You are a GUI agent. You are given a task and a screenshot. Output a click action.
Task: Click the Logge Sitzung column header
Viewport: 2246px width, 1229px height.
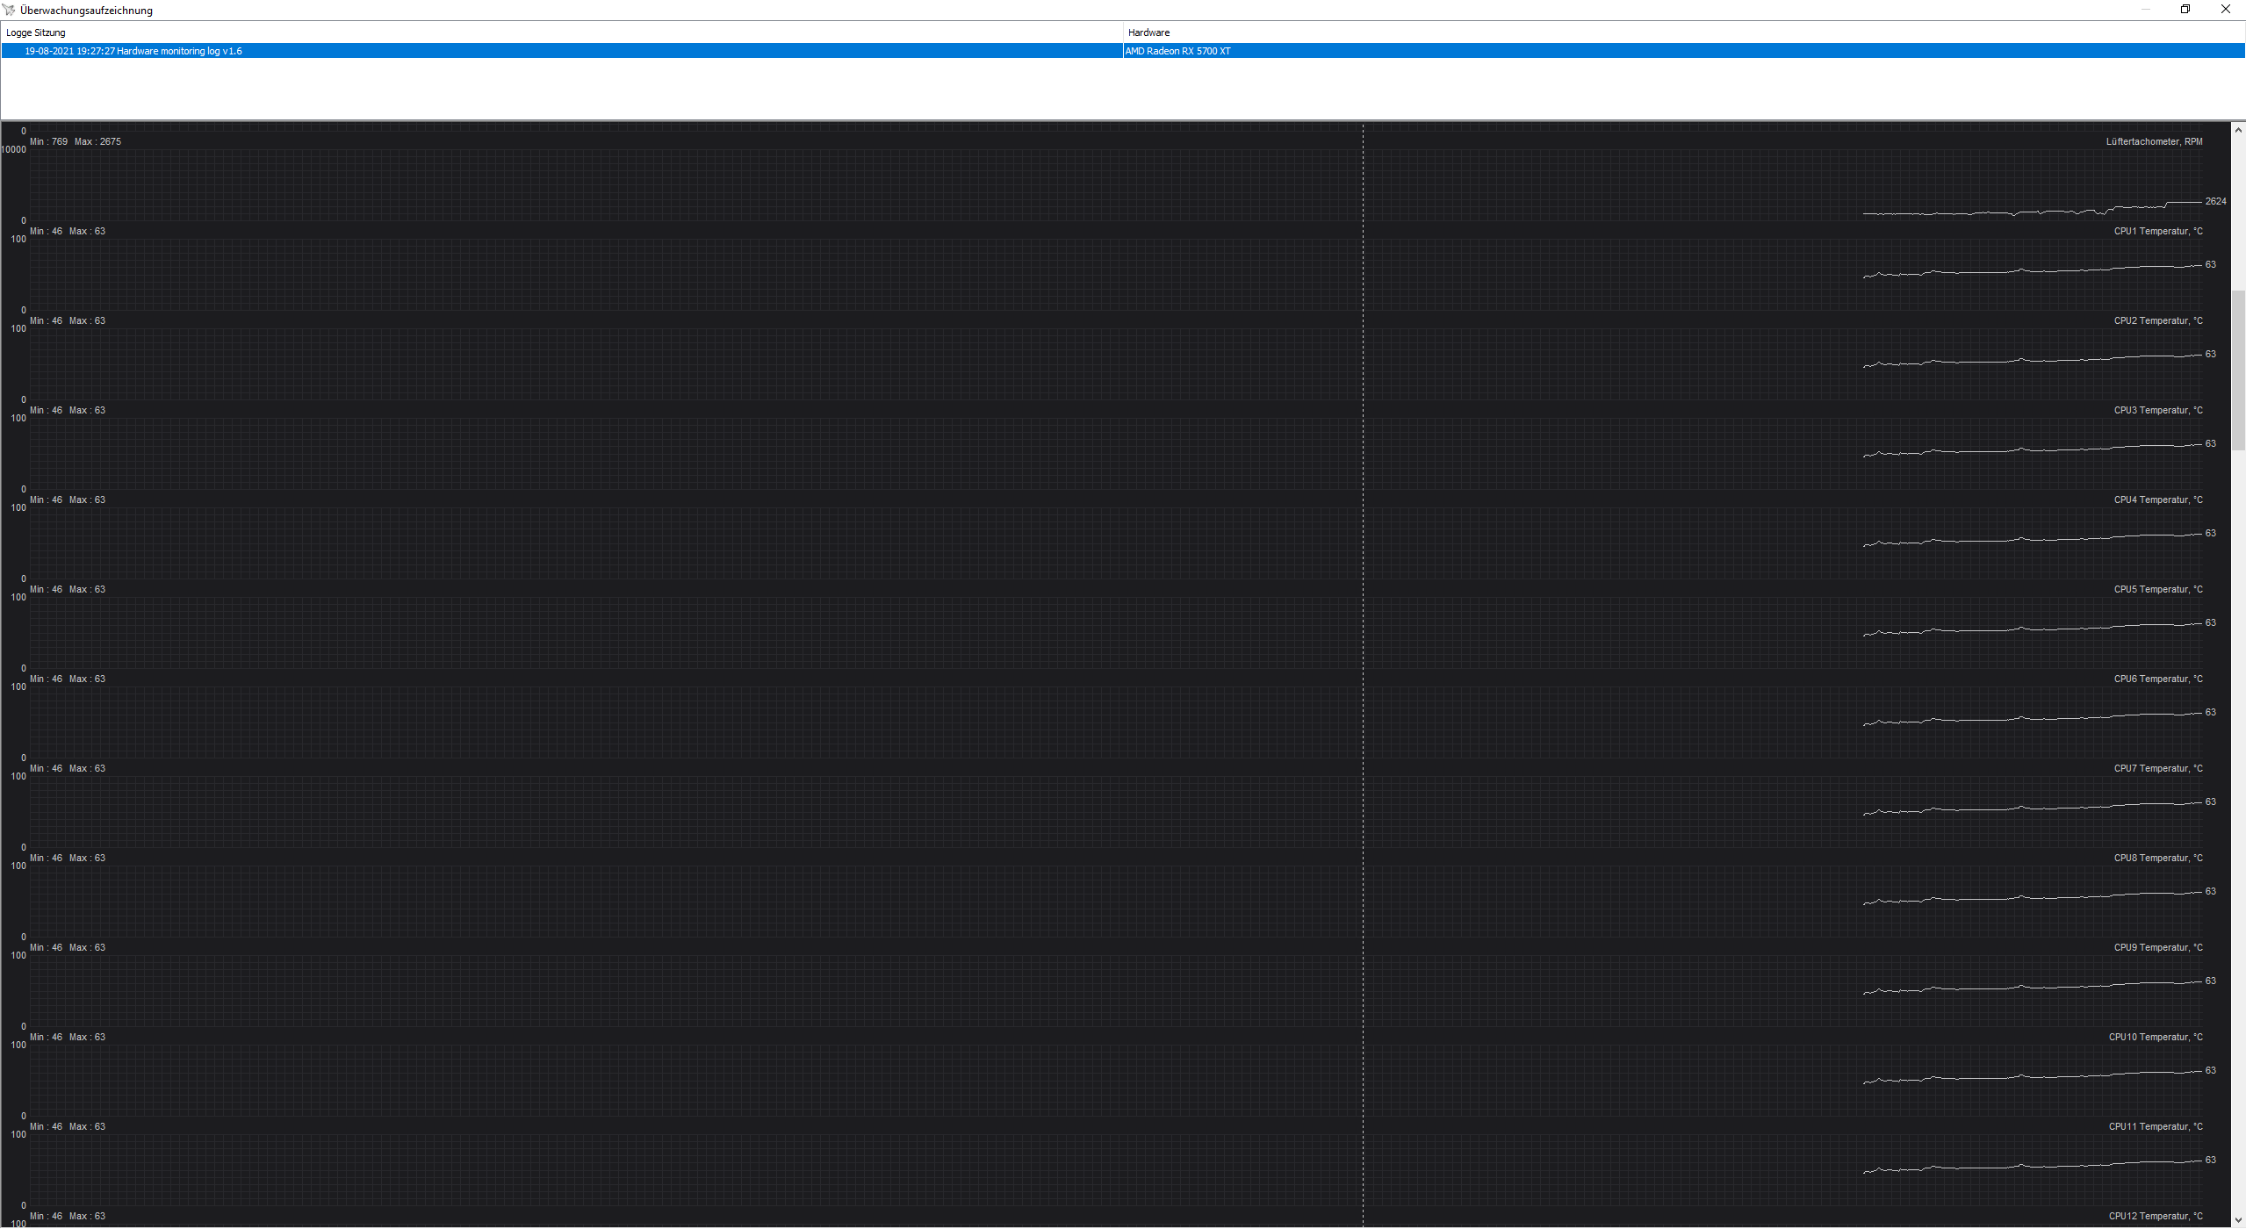38,32
